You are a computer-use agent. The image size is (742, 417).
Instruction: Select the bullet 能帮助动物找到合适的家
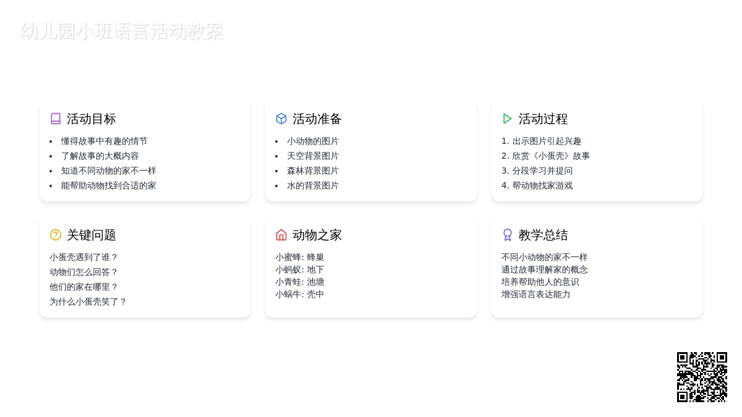pos(109,185)
